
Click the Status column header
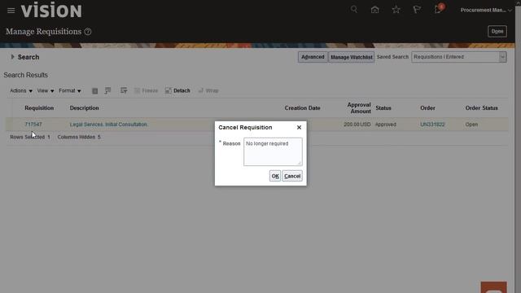pos(383,108)
